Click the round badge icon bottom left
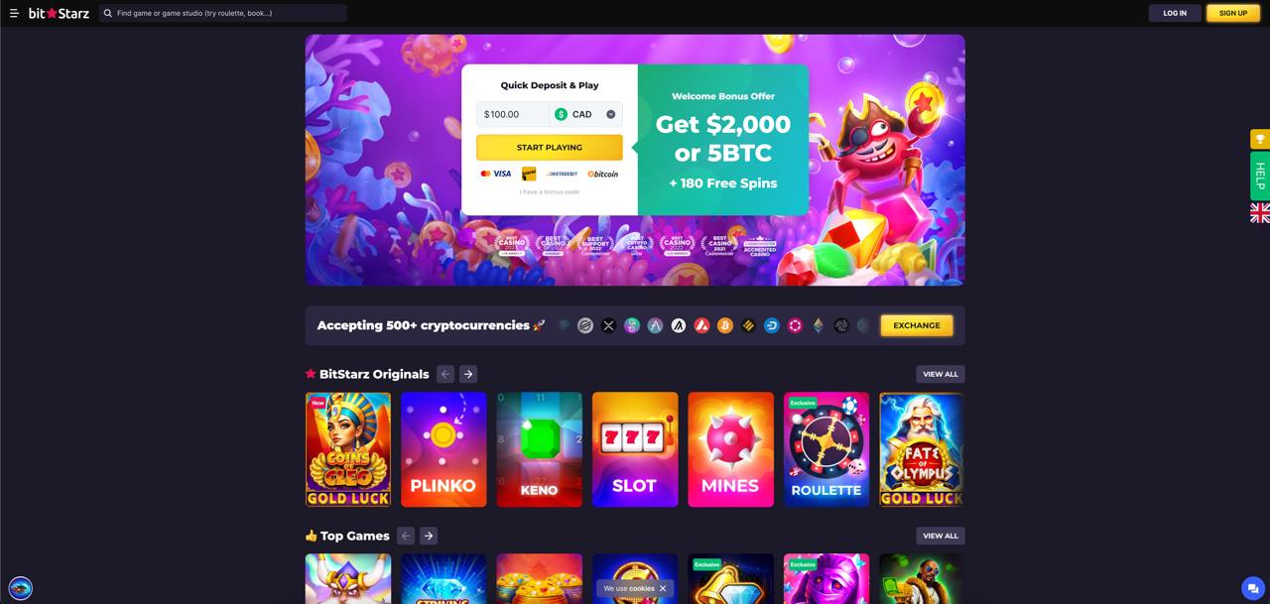Screen dimensions: 1270x604 click(x=20, y=587)
